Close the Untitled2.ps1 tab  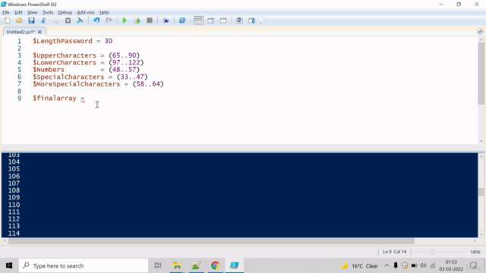[x=39, y=32]
